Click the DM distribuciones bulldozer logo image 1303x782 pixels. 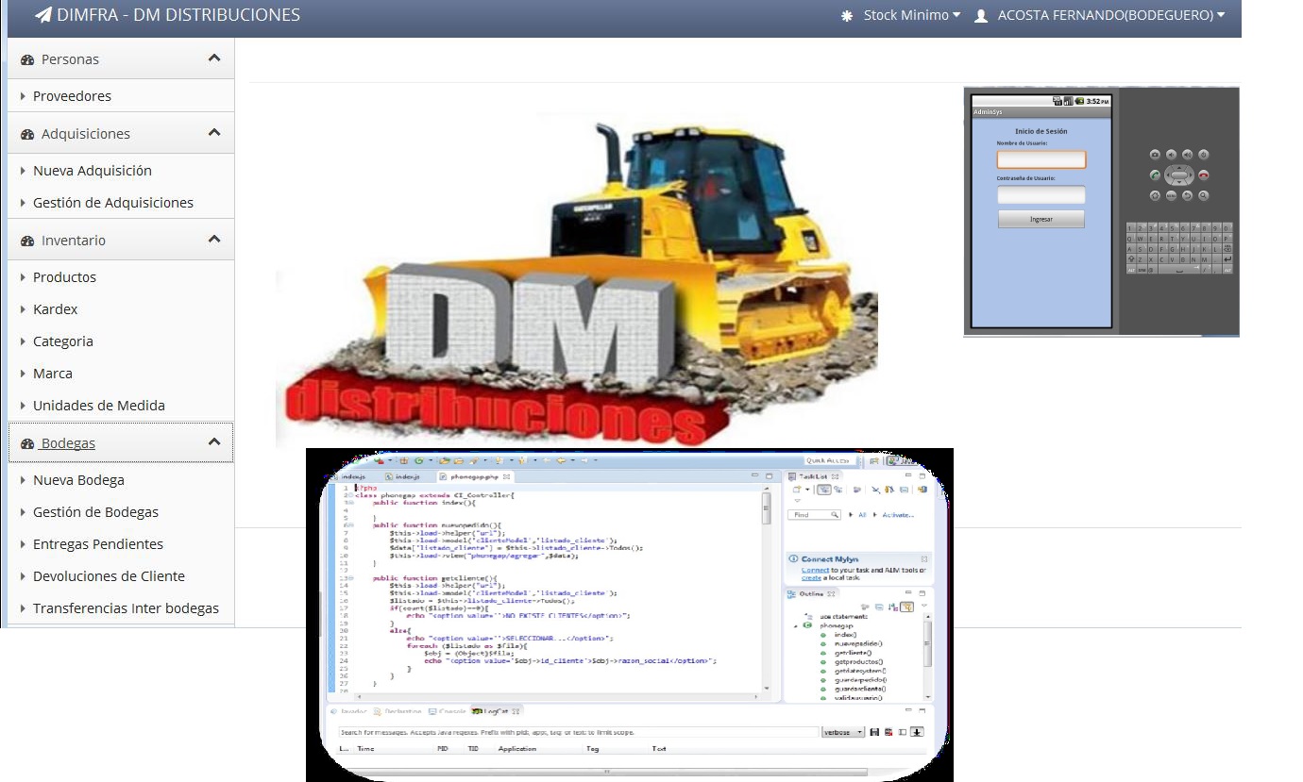pyautogui.click(x=577, y=281)
